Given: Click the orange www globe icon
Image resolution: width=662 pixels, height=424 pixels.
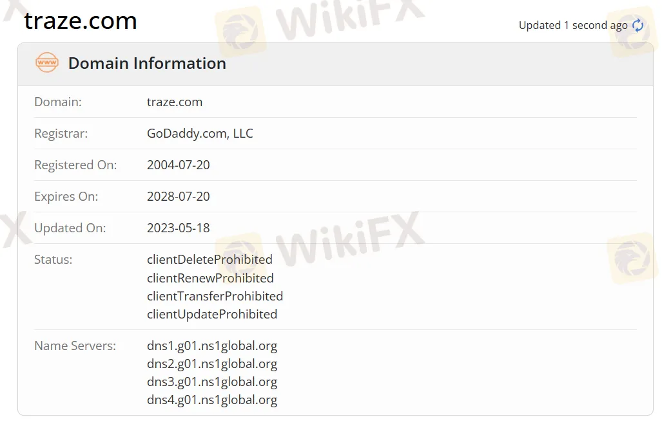Looking at the screenshot, I should 47,62.
